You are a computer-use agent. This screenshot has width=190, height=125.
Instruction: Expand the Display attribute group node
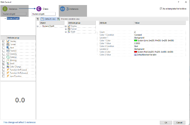(x=66, y=26)
